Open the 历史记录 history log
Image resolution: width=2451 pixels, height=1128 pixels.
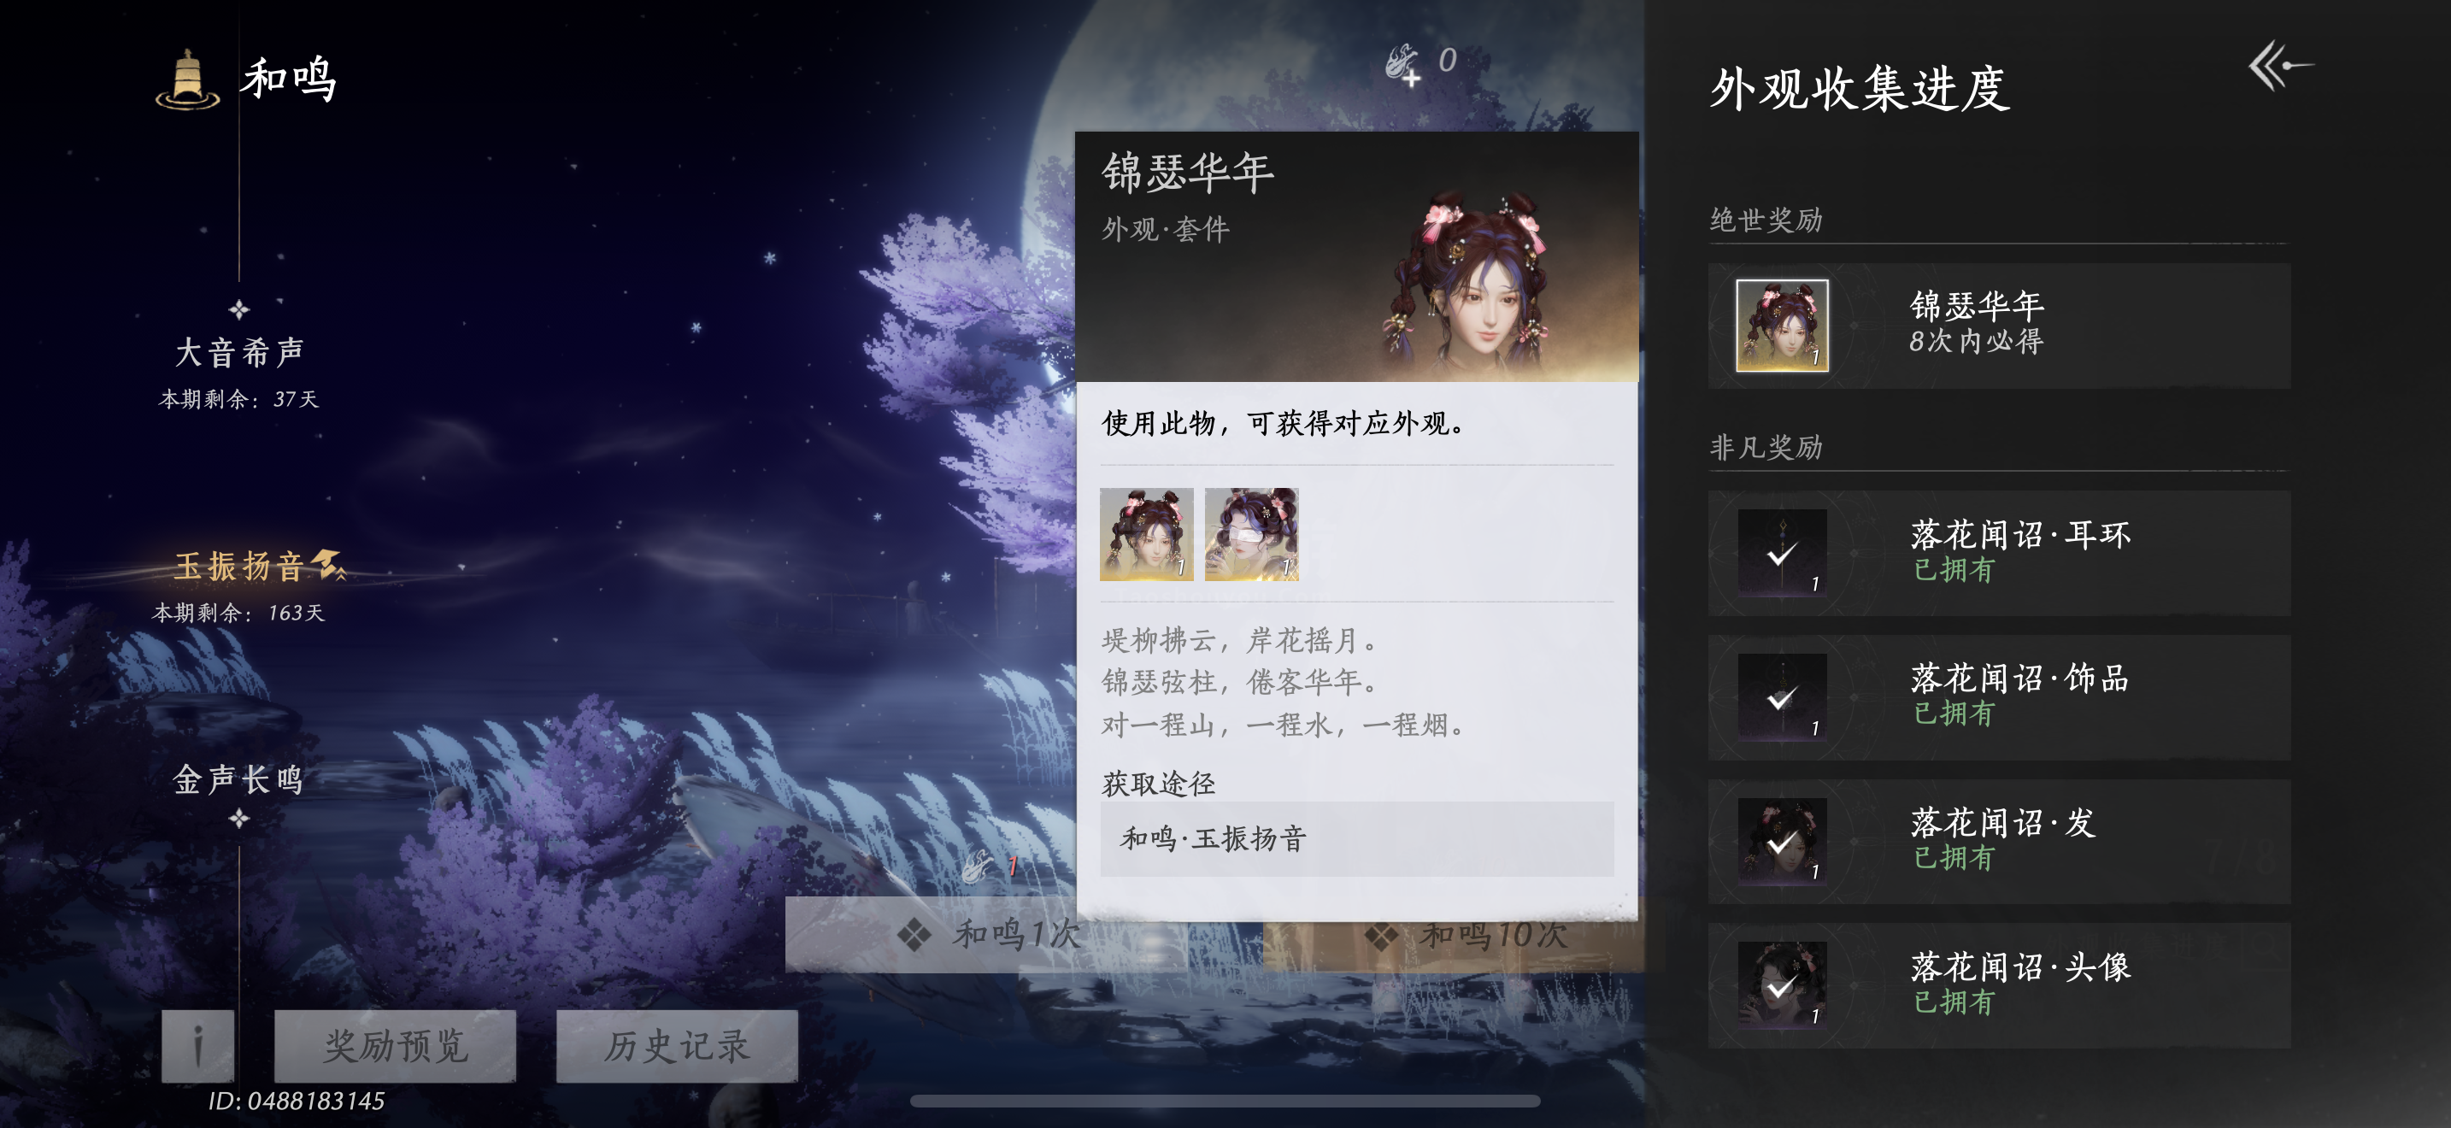[677, 1045]
